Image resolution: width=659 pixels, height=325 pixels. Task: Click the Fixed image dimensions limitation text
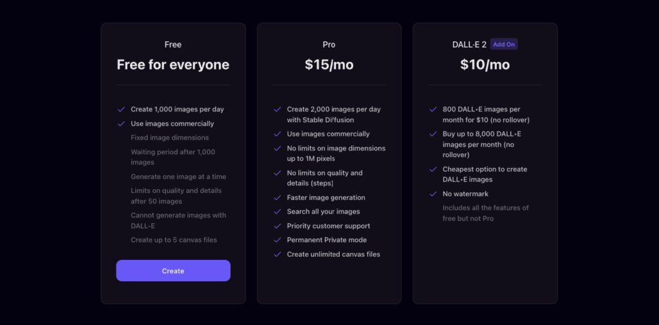(170, 138)
